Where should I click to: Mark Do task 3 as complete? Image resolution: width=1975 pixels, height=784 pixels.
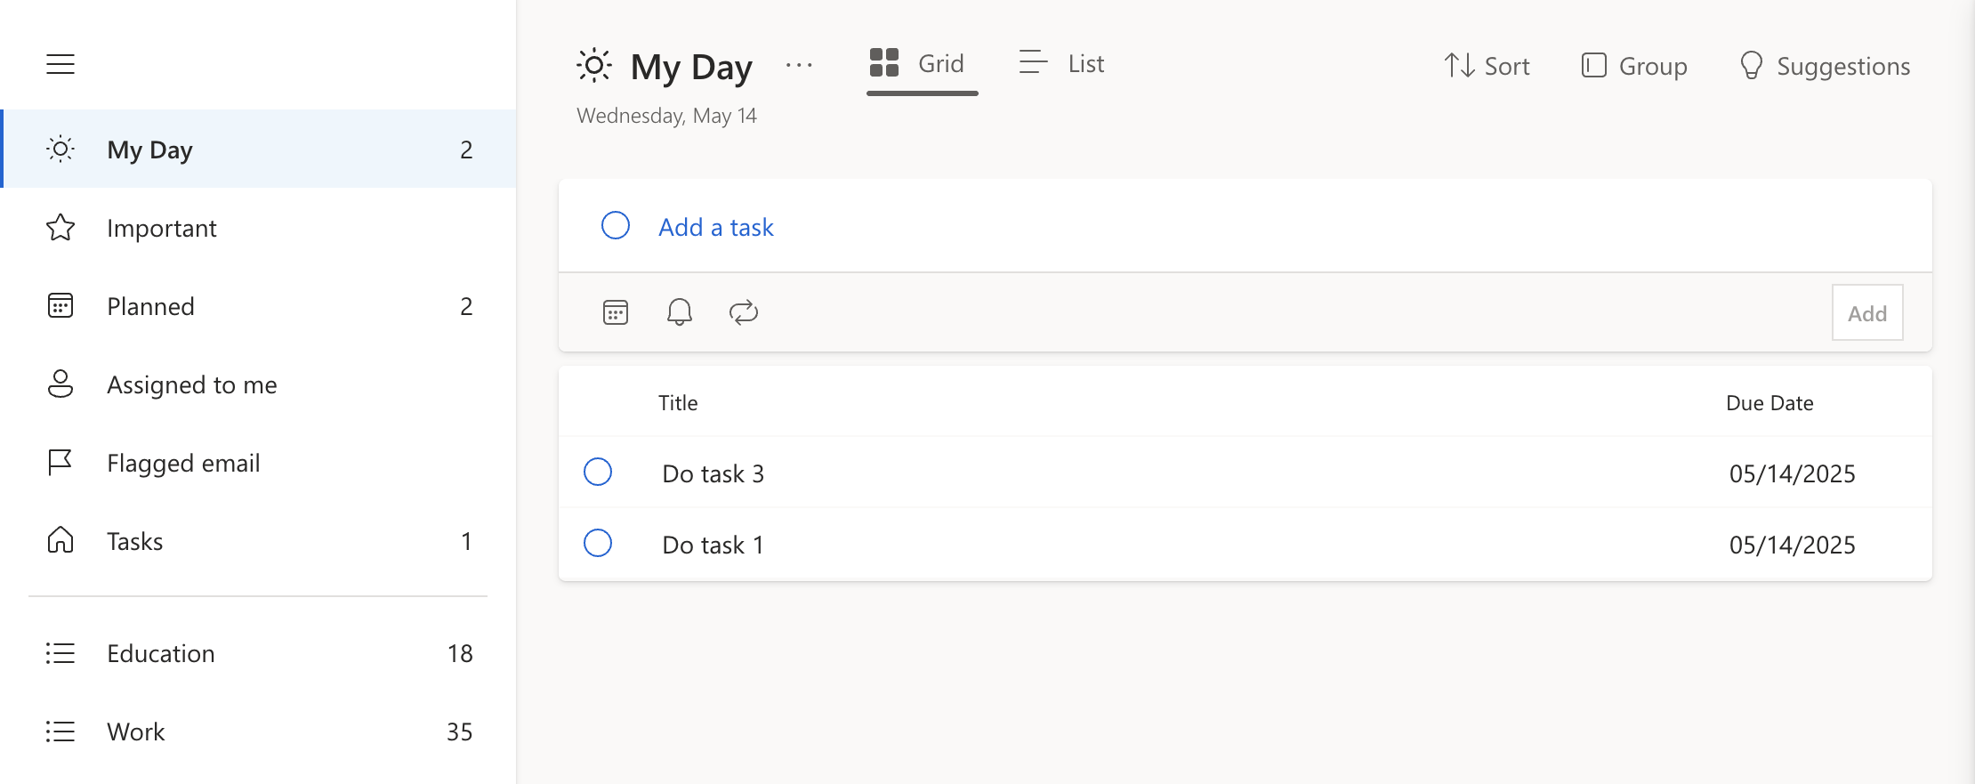point(598,472)
